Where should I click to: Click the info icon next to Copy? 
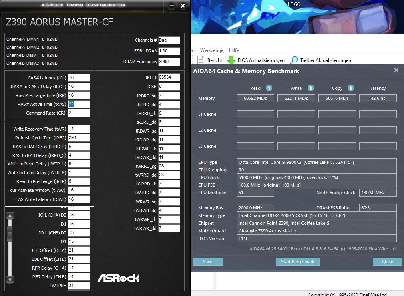tap(351, 88)
